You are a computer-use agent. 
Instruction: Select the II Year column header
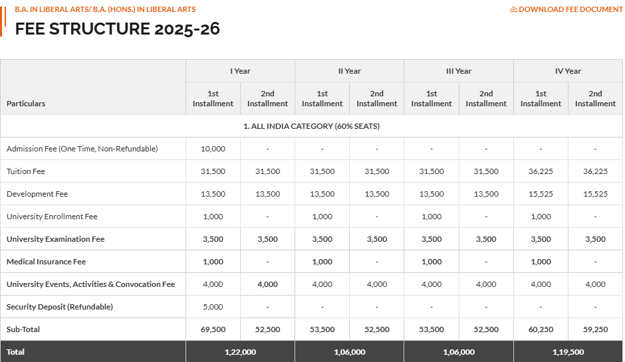tap(349, 71)
